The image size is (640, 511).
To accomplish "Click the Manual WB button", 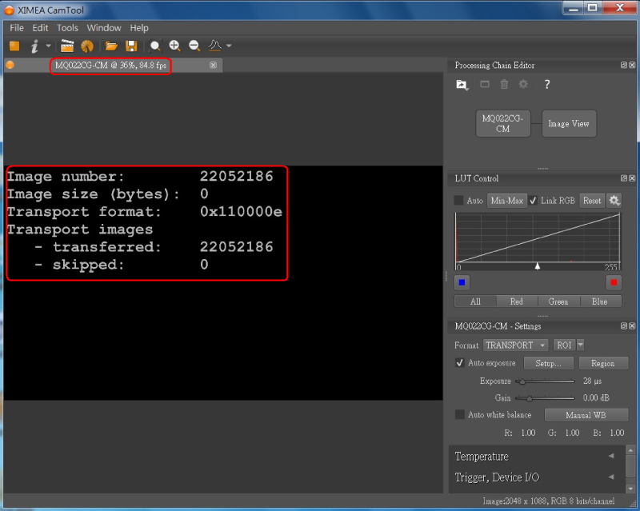I will (x=586, y=415).
